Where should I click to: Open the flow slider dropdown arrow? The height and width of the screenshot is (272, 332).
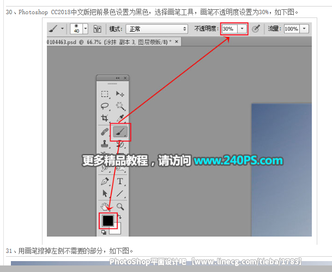pos(304,29)
